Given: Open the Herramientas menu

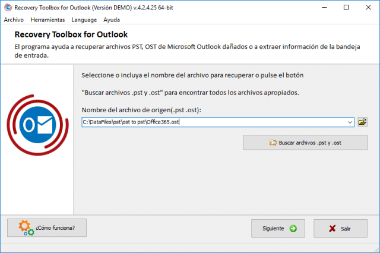Looking at the screenshot, I should pyautogui.click(x=47, y=20).
